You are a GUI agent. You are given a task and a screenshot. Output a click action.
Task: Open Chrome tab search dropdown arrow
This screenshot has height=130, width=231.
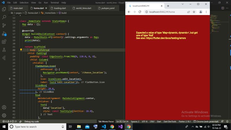click(x=182, y=4)
